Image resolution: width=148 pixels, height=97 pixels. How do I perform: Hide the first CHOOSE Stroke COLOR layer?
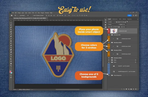(109, 39)
